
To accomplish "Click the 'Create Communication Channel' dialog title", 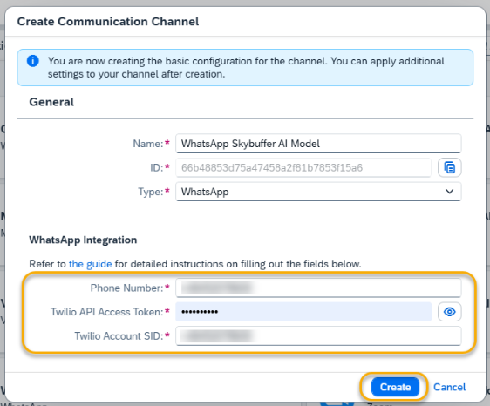I will (108, 22).
